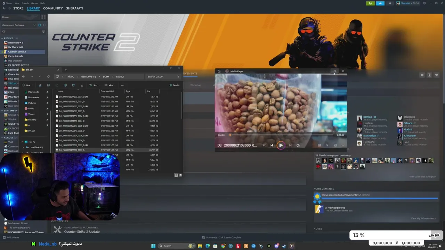Click the Copy icon in File Explorer
445x250 pixels.
[x=48, y=85]
